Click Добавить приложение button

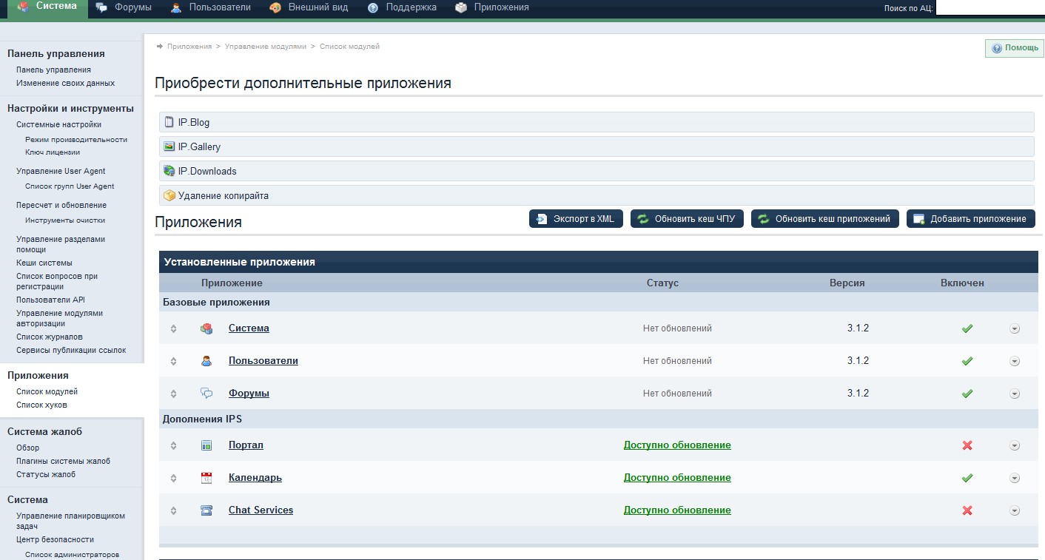tap(971, 219)
